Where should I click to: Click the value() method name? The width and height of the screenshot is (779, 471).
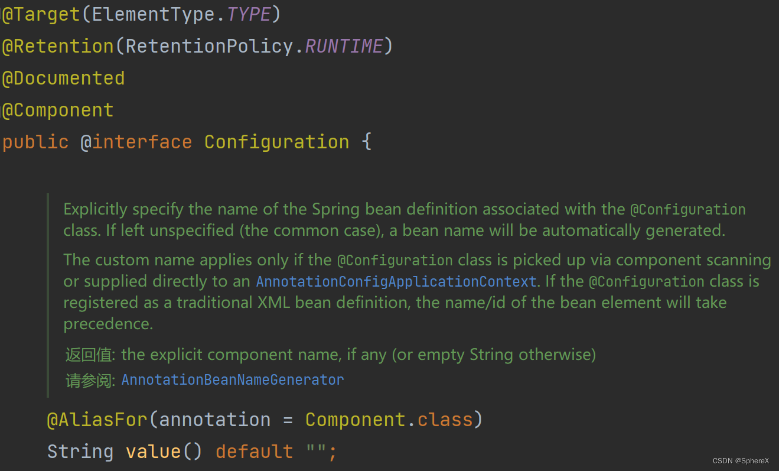tap(152, 451)
